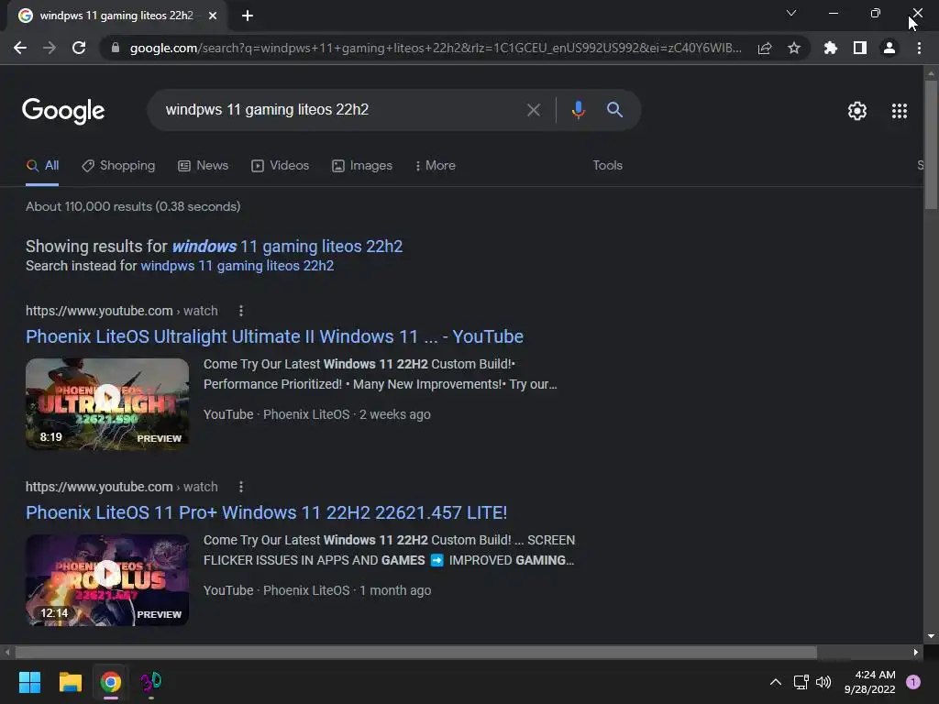Open the notification badge in tray
The width and height of the screenshot is (939, 704).
[x=912, y=682]
